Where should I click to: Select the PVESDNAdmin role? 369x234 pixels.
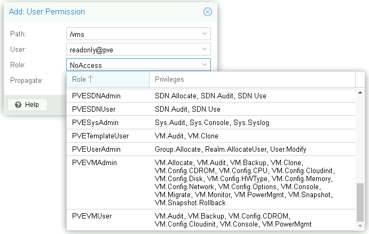[97, 96]
